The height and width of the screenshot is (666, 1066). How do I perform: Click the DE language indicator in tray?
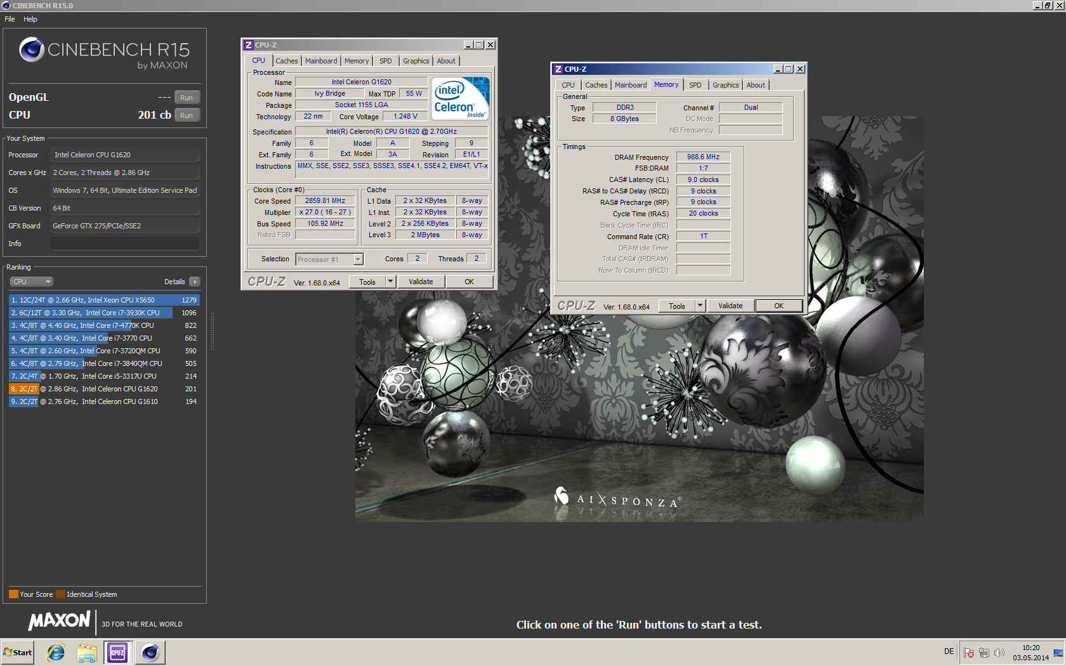coord(949,651)
